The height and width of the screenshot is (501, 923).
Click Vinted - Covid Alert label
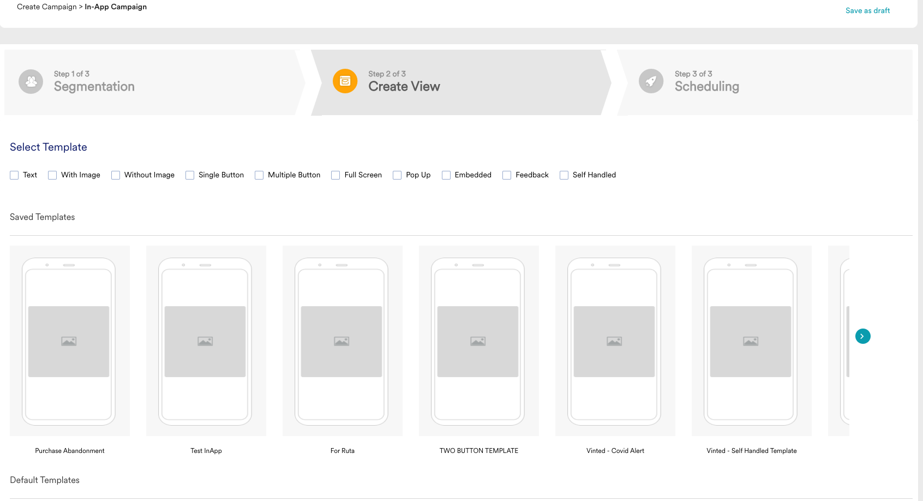point(615,451)
